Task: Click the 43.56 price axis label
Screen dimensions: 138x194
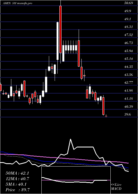Action: (129, 75)
